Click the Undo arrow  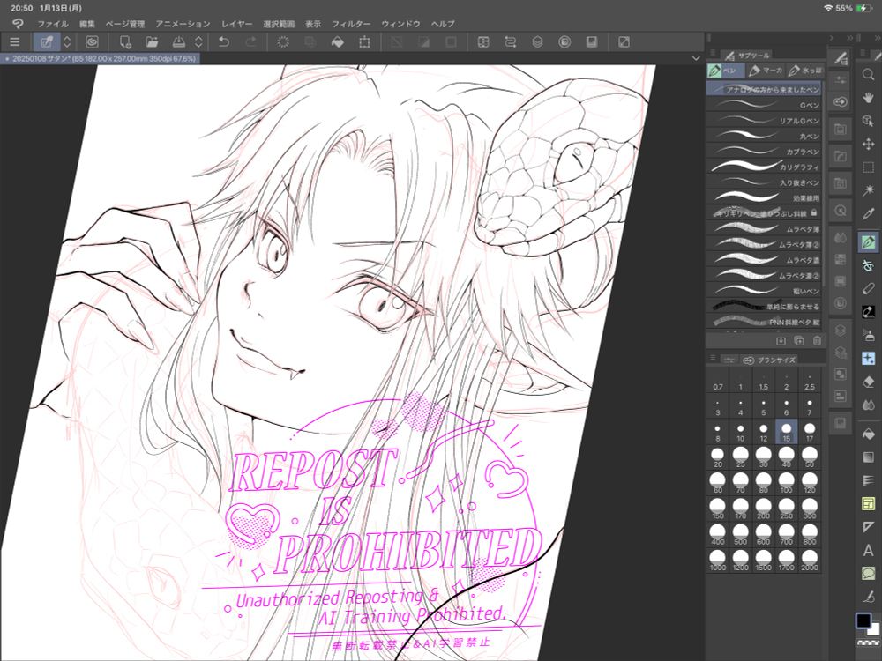(x=224, y=42)
